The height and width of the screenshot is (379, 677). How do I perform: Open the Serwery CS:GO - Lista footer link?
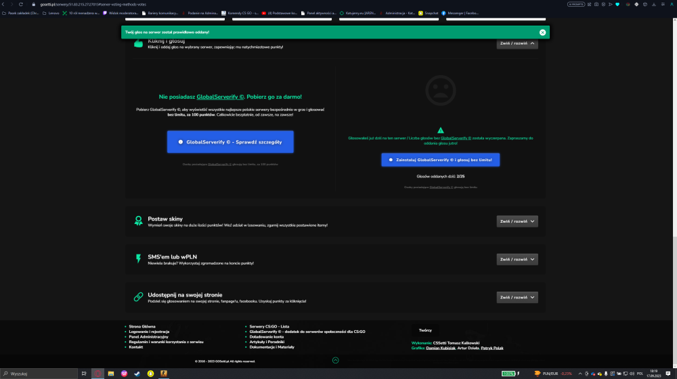tap(269, 327)
